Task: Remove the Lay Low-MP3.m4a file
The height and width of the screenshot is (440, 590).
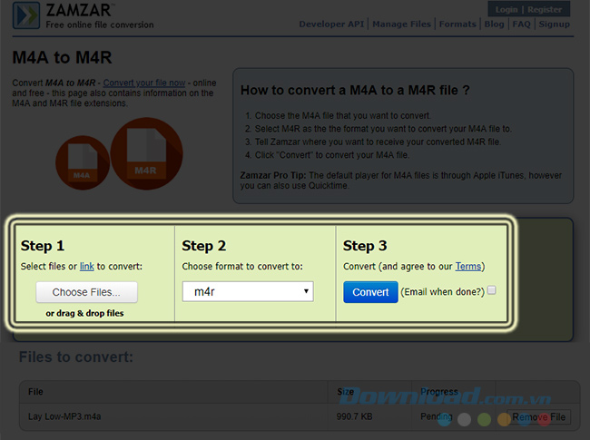Action: [x=538, y=417]
